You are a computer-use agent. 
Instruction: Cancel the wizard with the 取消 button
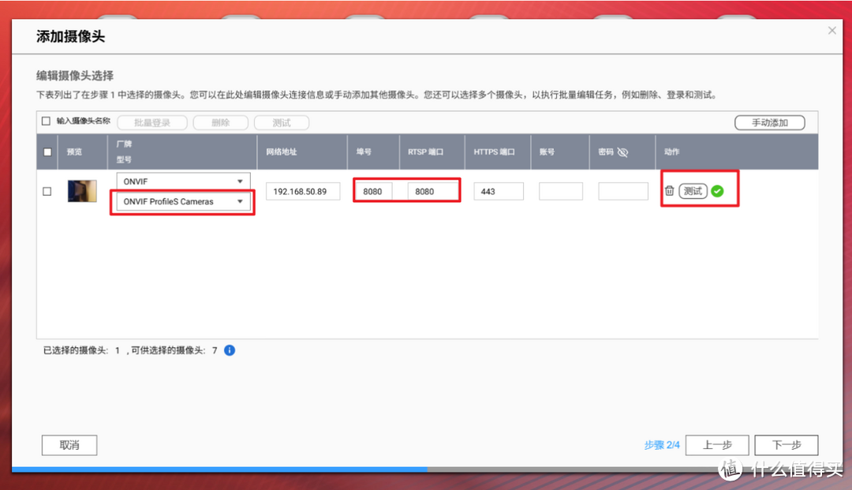[69, 445]
